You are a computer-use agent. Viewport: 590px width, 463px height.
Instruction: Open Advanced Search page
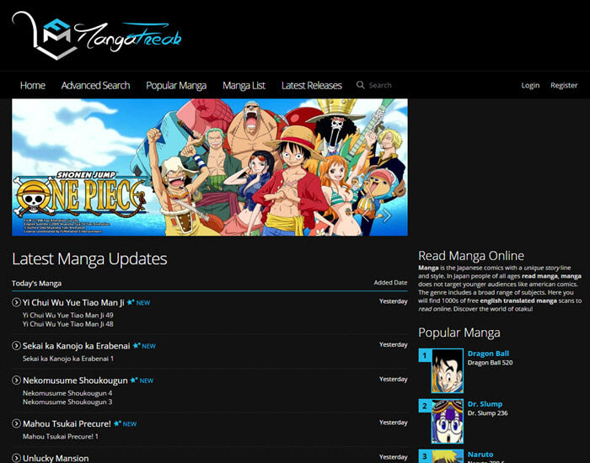(x=95, y=85)
